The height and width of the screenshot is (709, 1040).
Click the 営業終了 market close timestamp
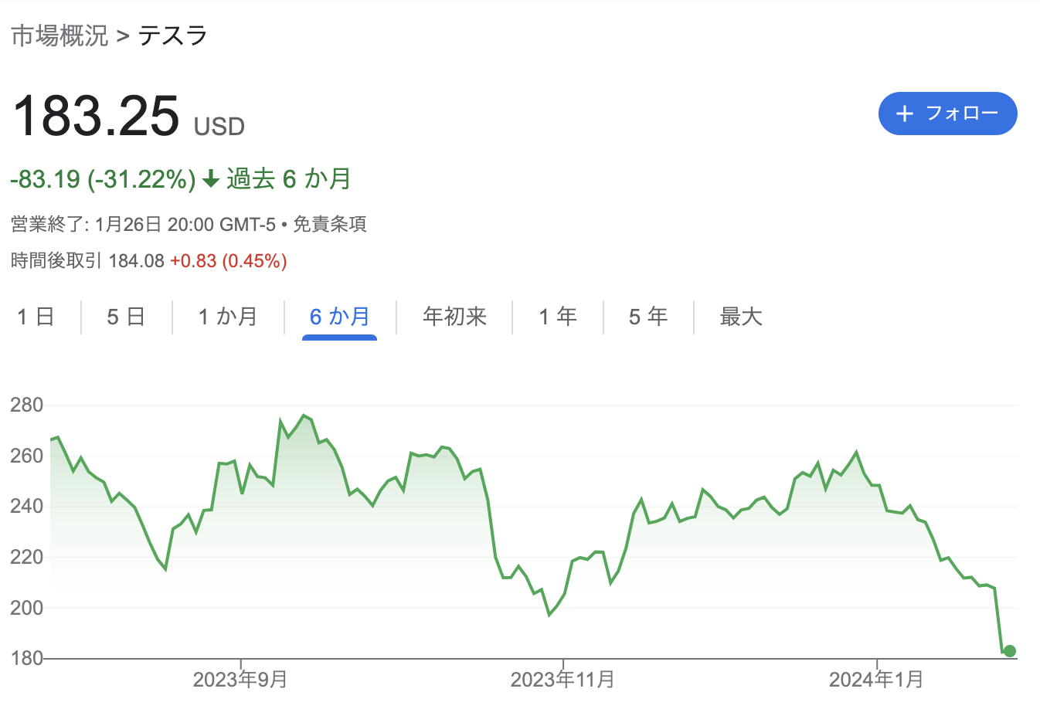(x=143, y=224)
